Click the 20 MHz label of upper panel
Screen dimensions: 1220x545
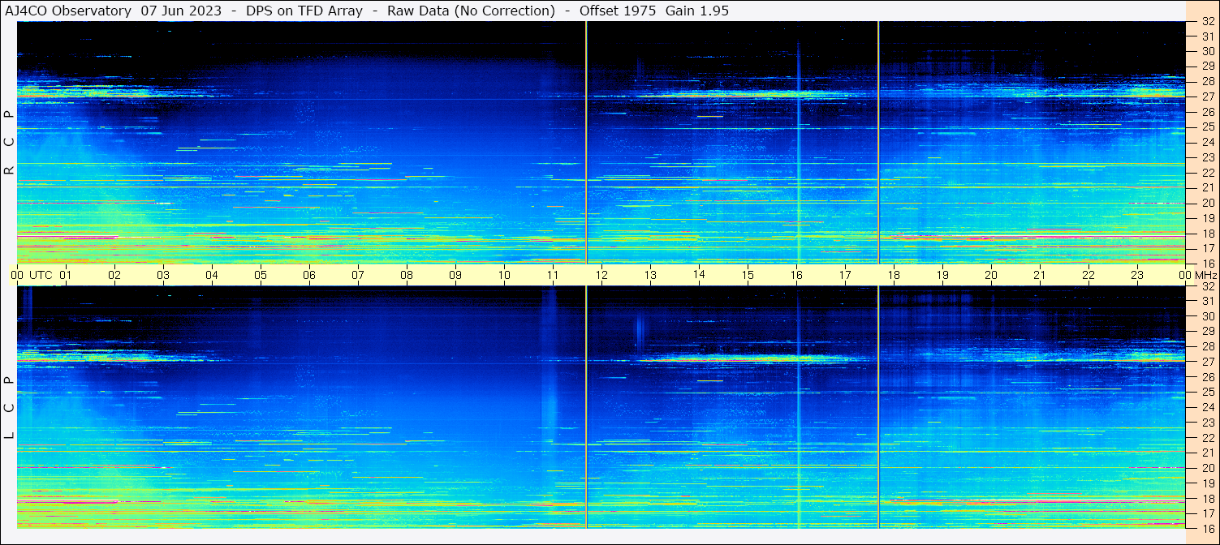(1208, 203)
